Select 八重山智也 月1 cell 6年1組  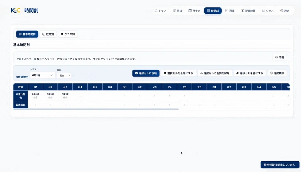tap(35, 96)
